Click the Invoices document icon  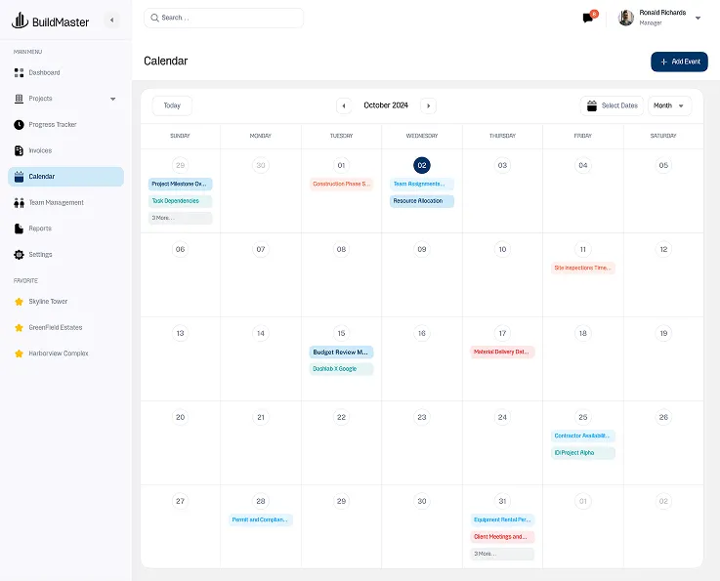(x=20, y=151)
